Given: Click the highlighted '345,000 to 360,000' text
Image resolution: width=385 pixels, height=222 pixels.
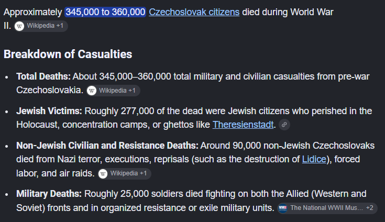Looking at the screenshot, I should (105, 12).
